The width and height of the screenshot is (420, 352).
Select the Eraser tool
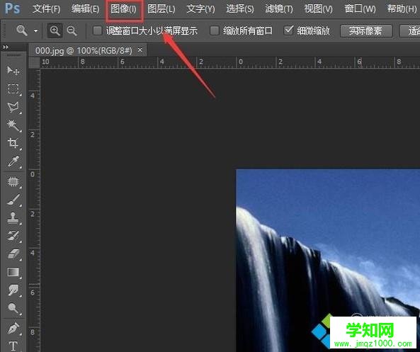coord(13,254)
